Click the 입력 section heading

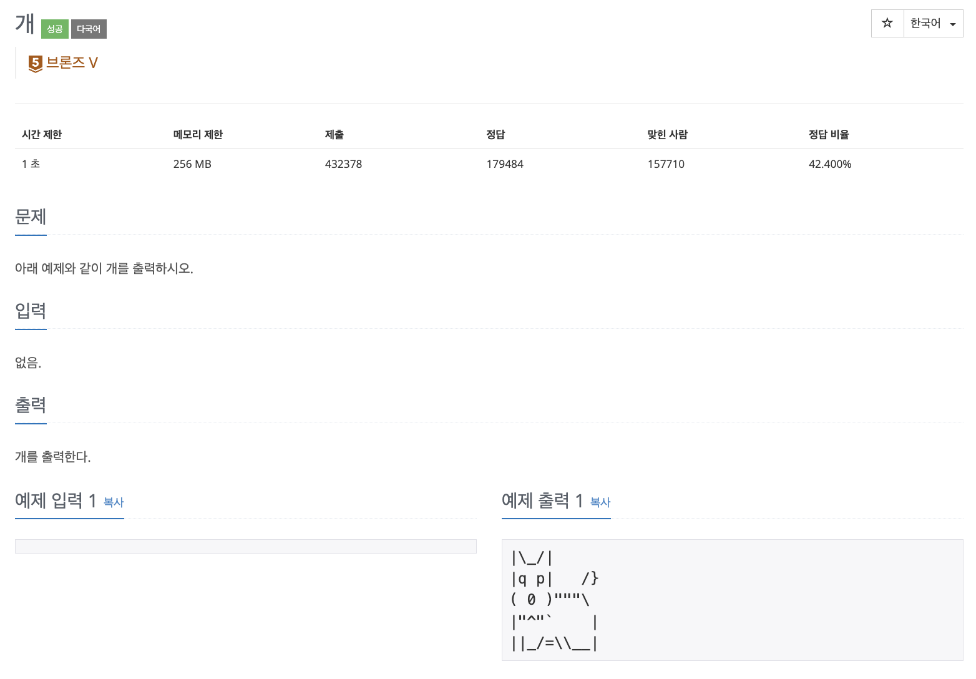point(31,311)
